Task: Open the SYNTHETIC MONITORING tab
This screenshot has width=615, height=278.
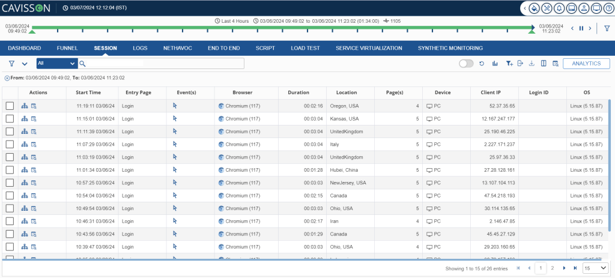Action: pos(450,48)
